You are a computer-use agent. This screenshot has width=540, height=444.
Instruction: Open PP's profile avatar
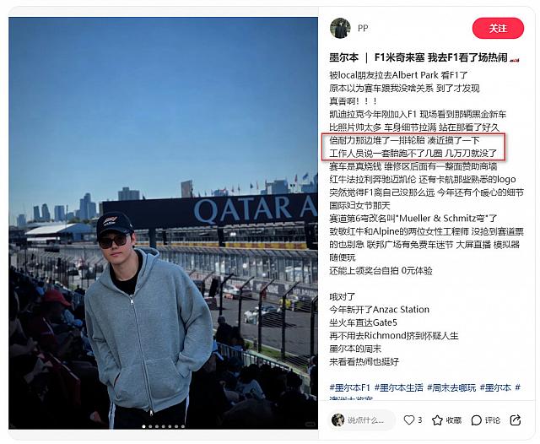pyautogui.click(x=340, y=28)
